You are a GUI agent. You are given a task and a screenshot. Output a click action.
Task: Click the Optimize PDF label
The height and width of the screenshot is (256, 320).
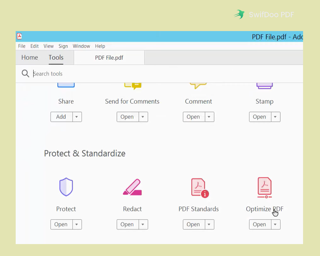coord(264,209)
